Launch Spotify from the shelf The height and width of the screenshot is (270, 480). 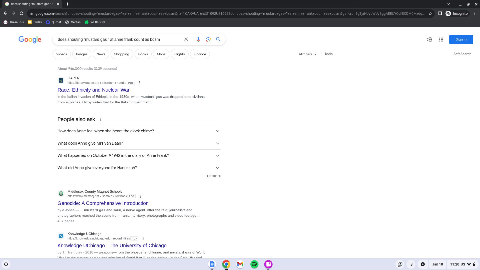pos(254,264)
